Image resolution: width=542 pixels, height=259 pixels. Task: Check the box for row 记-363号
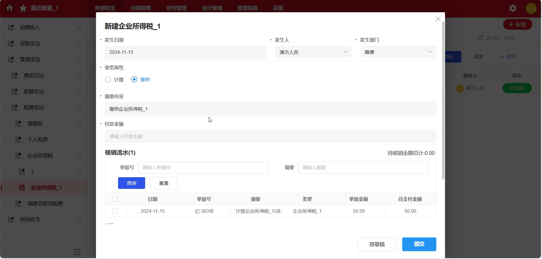pos(115,211)
